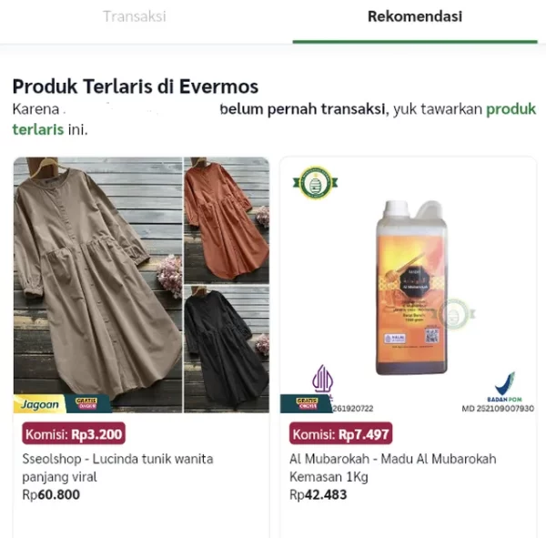Image resolution: width=546 pixels, height=538 pixels.
Task: Tap the Jagoan badge on tunic product
Action: [x=39, y=404]
